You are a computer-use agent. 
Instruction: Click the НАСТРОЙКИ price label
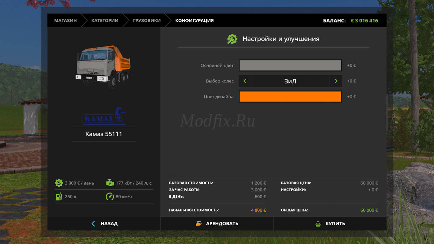293,190
